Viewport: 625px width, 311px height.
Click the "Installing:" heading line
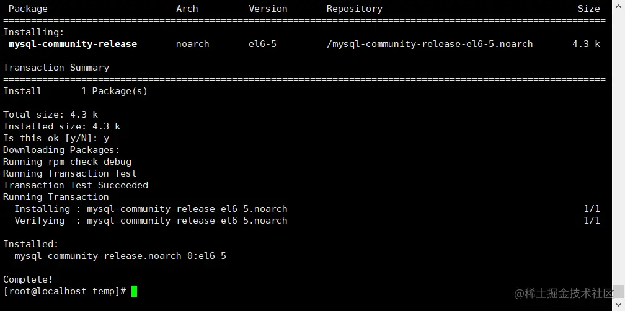pos(33,32)
